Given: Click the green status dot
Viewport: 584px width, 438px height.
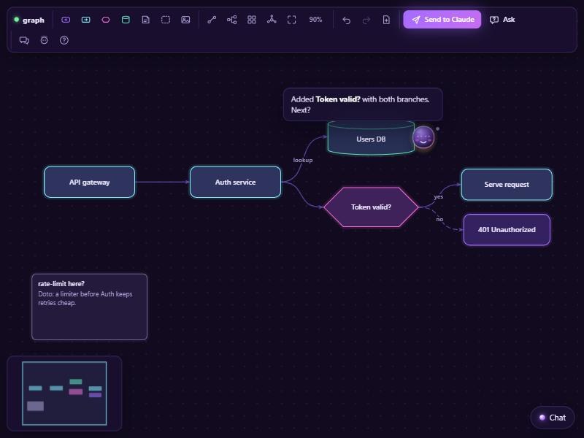Looking at the screenshot, I should pyautogui.click(x=16, y=20).
